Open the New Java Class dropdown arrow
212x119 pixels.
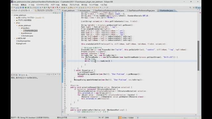[66, 8]
